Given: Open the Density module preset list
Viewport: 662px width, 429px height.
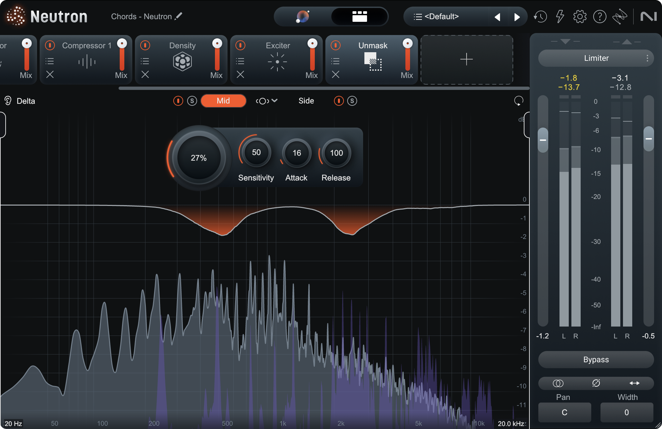Looking at the screenshot, I should point(145,60).
